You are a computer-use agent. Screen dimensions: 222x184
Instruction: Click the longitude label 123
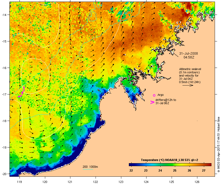point(121,182)
